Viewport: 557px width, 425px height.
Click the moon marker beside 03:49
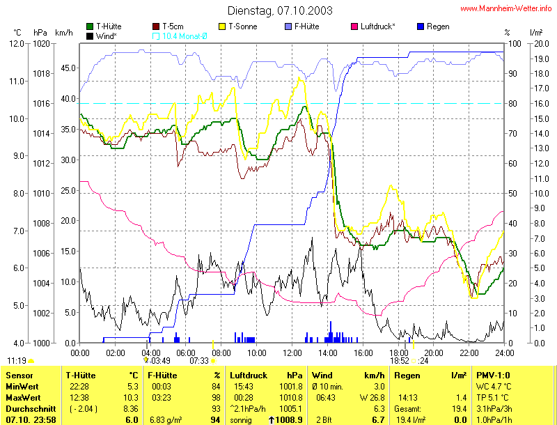click(146, 361)
